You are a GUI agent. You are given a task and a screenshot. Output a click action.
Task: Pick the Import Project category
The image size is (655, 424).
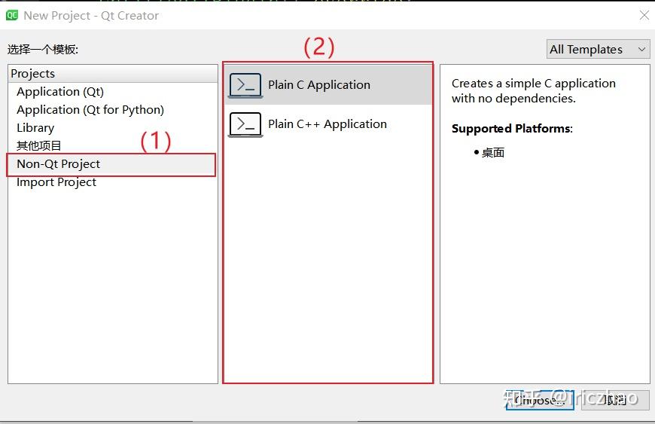[x=56, y=182]
